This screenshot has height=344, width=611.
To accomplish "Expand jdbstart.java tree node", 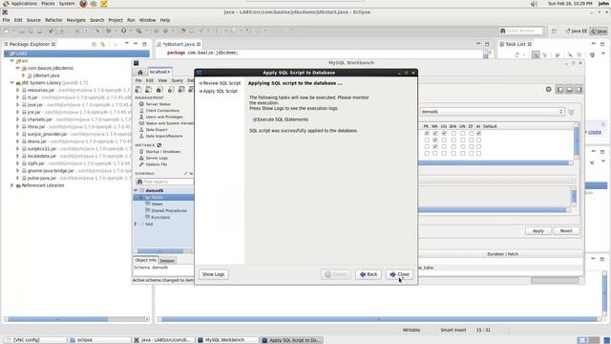I will coord(23,75).
